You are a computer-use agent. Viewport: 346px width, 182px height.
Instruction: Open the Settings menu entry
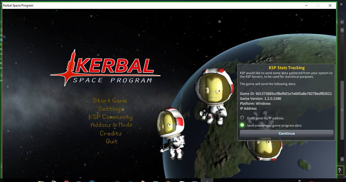tap(111, 109)
